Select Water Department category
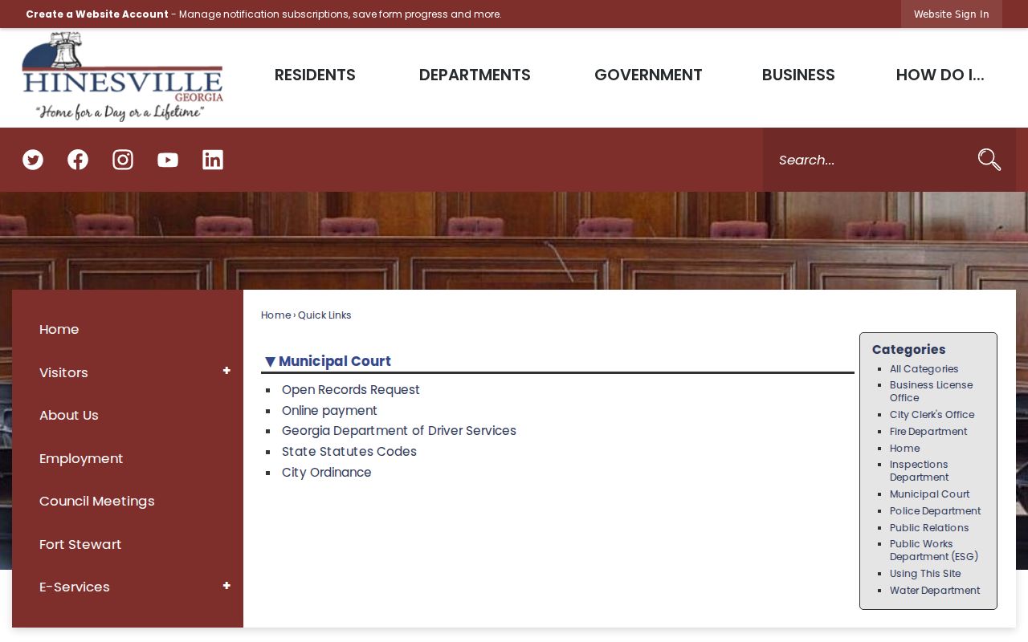Screen dimensions: 1028x642 point(935,591)
